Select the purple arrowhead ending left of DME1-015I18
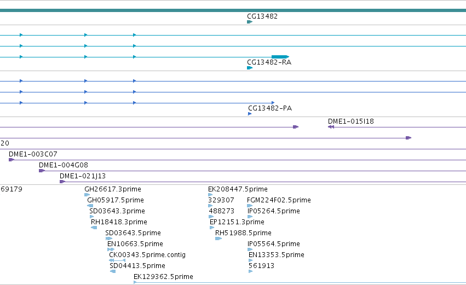 296,127
